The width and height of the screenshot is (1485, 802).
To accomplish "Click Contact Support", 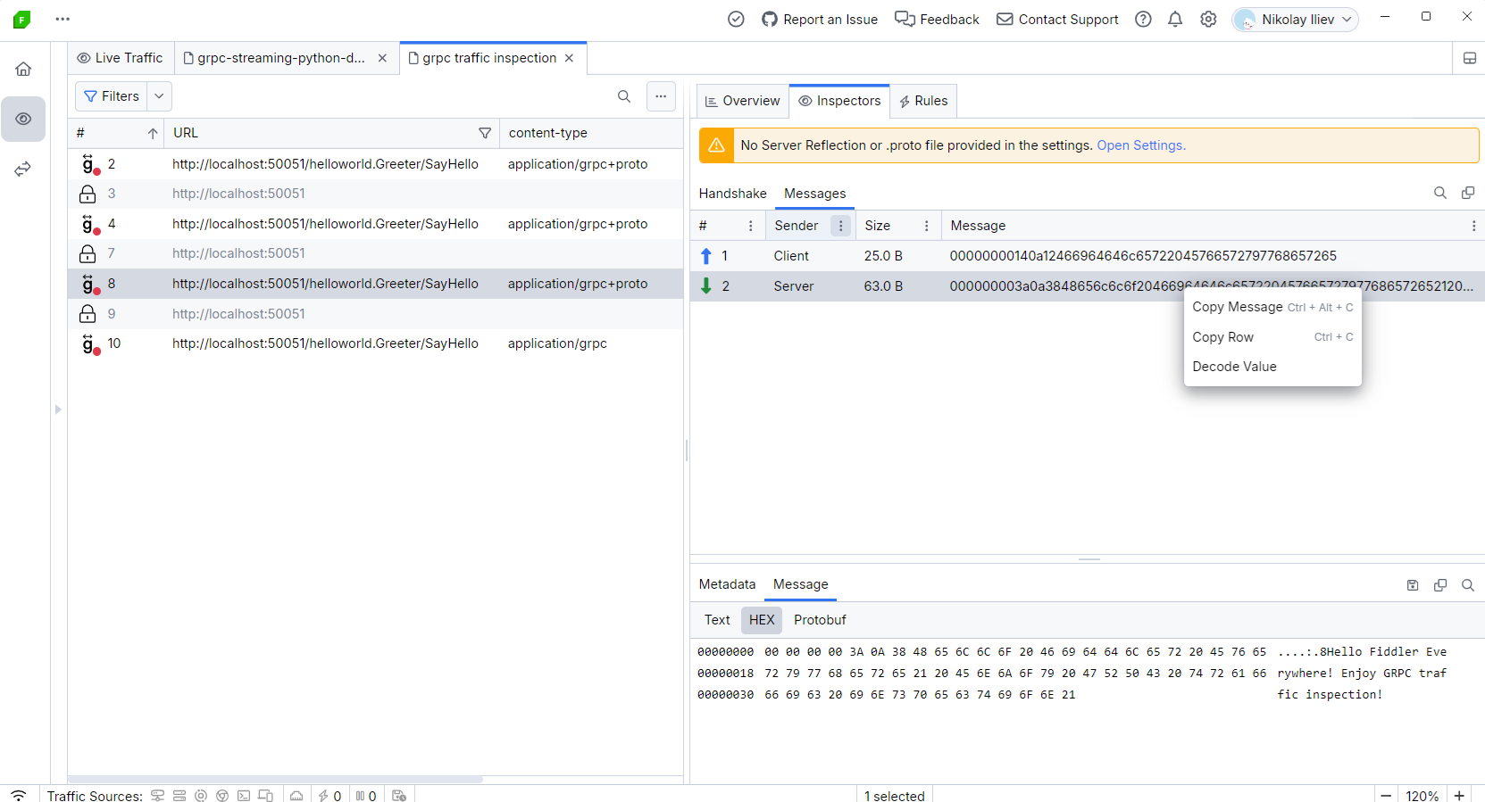I will pos(1057,20).
